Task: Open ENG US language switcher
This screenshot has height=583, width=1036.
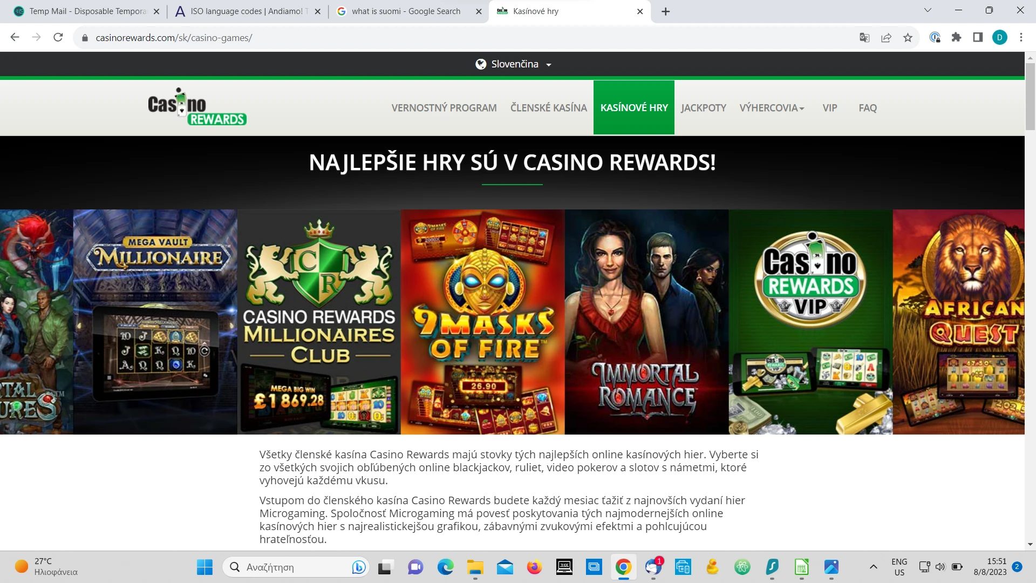Action: coord(899,567)
